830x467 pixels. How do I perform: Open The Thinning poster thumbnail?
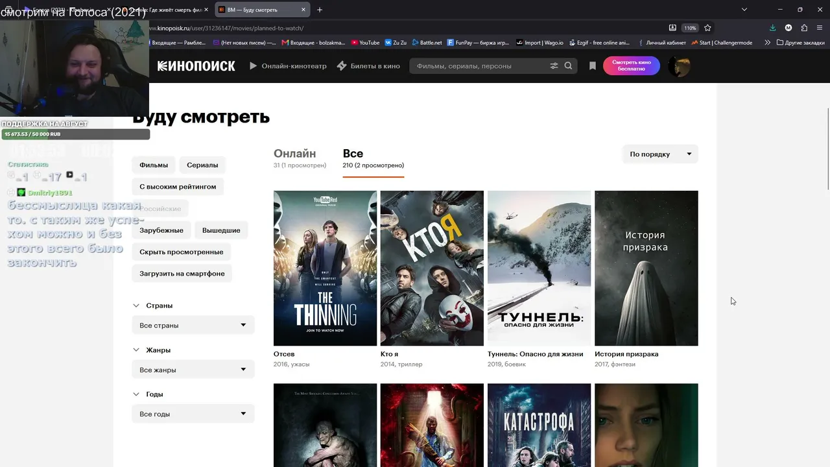[325, 268]
